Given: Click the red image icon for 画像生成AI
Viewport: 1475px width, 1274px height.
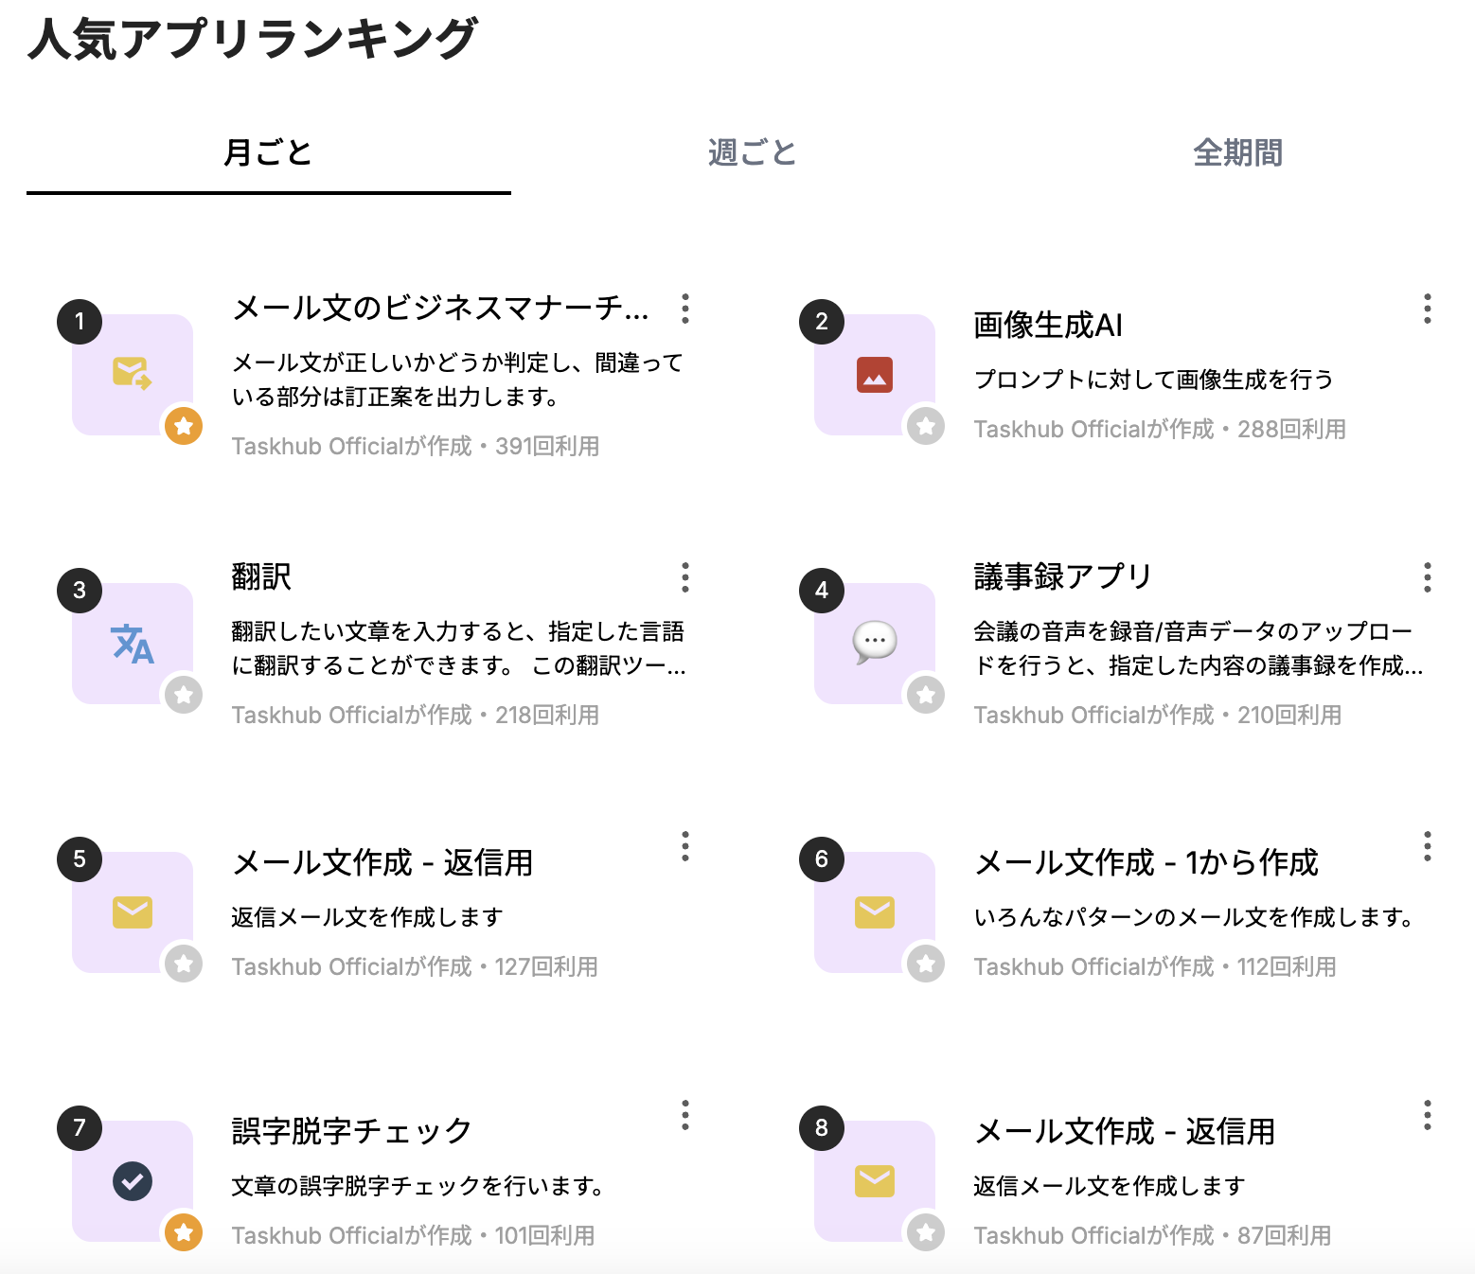Looking at the screenshot, I should coord(875,375).
